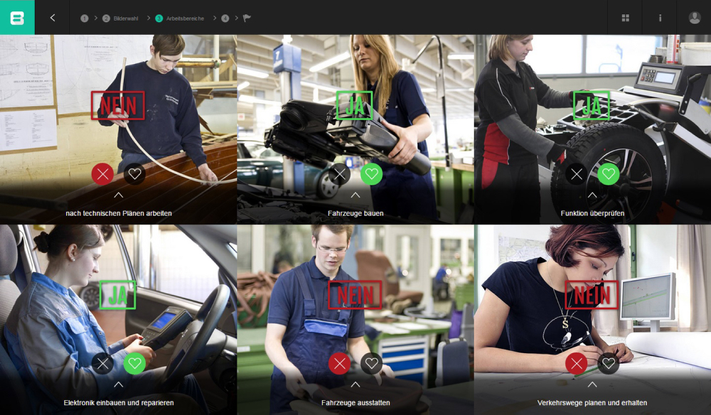Click 'Verkehrswege planen und erhalten' label
The image size is (711, 415).
592,403
